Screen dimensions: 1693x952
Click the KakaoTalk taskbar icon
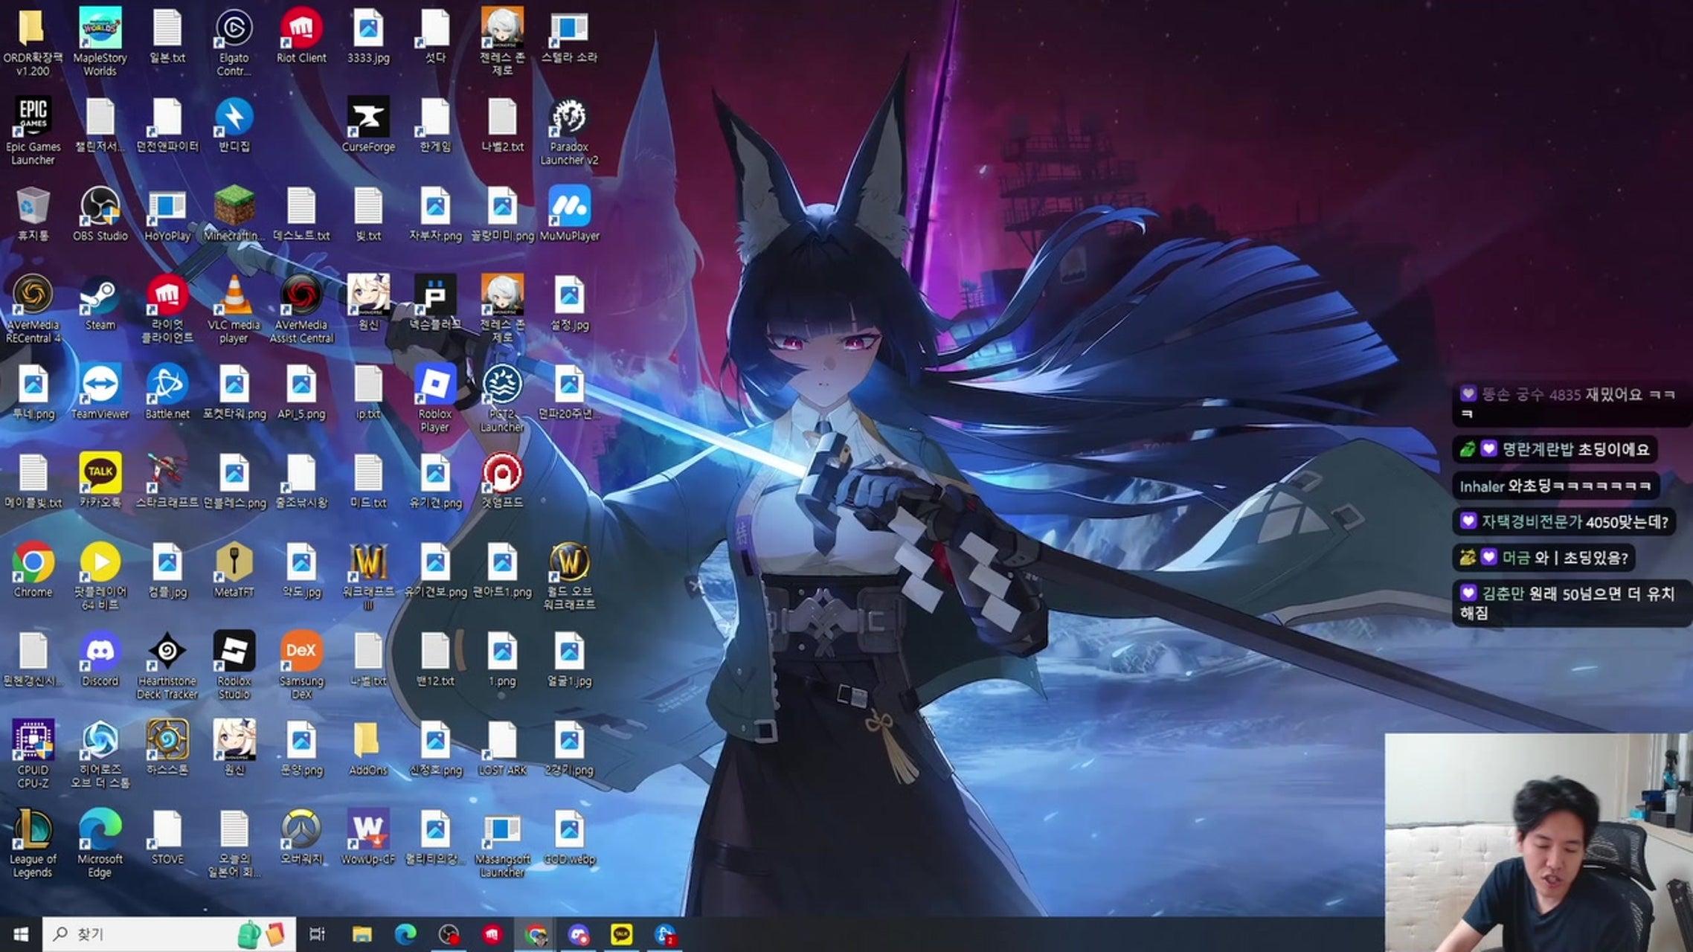point(621,934)
